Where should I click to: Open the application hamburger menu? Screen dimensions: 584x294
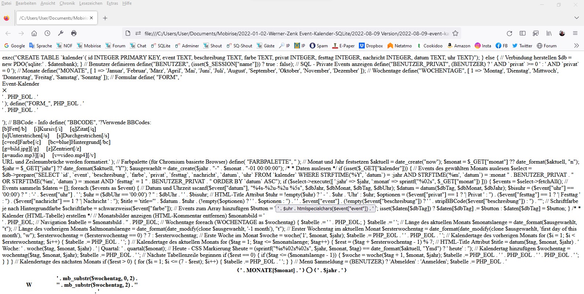[575, 34]
